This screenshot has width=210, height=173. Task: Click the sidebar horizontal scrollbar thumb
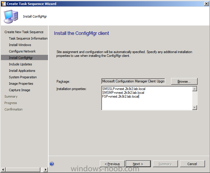[23, 170]
